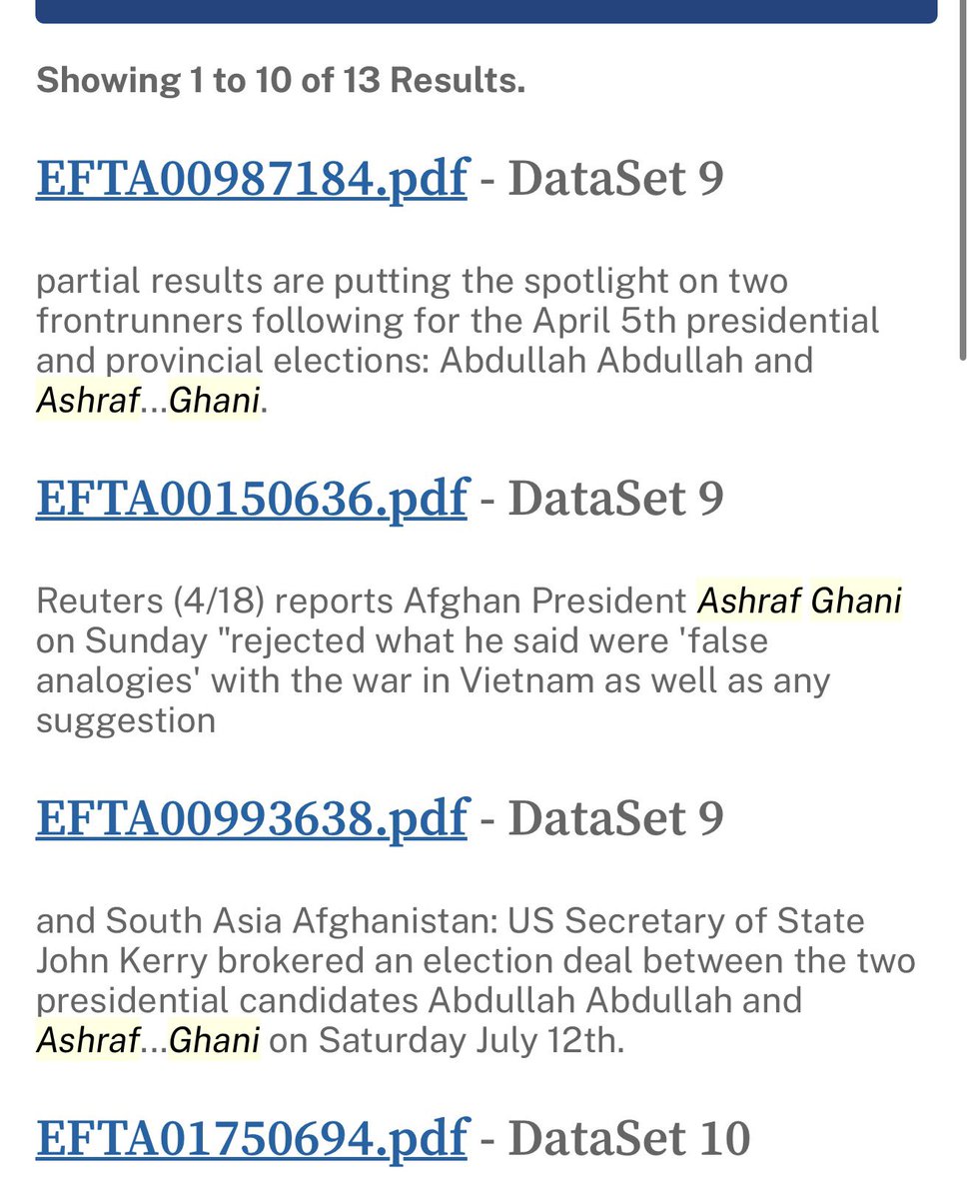Open the EFTA00993638.pdf search result
Image resolution: width=973 pixels, height=1199 pixels.
[x=252, y=818]
